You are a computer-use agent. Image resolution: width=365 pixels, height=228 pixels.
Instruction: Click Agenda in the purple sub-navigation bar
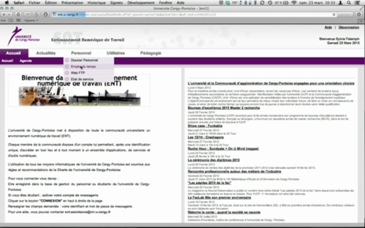[x=26, y=61]
